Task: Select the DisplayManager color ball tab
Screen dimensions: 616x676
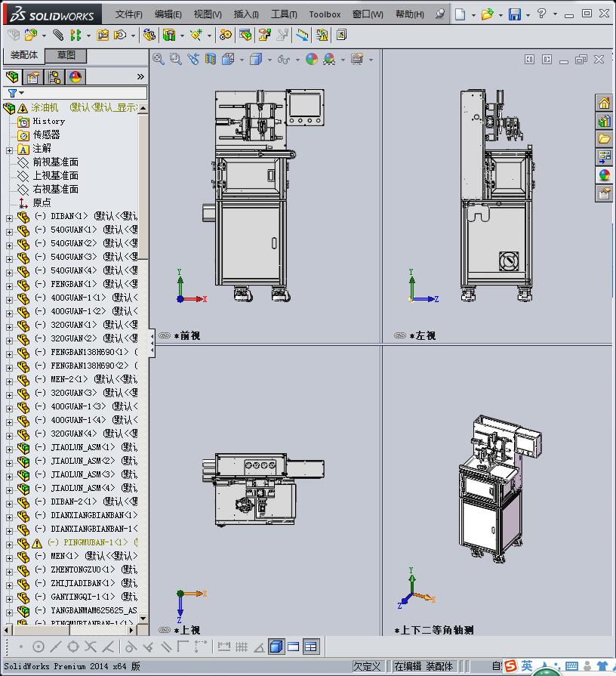Action: [75, 77]
